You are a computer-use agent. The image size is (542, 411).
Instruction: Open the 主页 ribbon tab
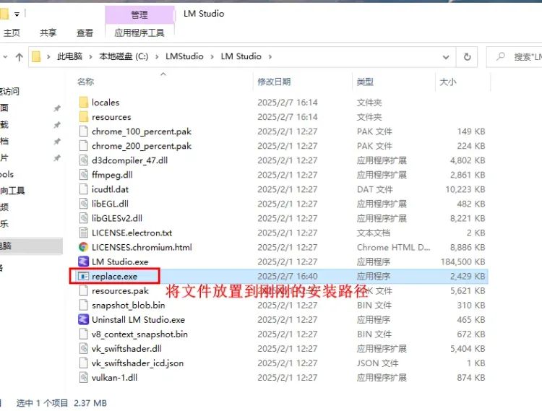pyautogui.click(x=12, y=33)
